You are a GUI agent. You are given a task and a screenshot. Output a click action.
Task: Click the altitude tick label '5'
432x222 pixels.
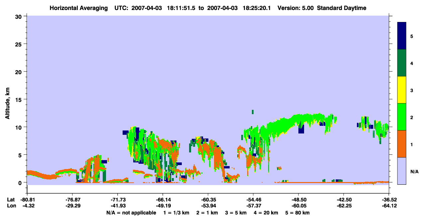click(x=21, y=155)
